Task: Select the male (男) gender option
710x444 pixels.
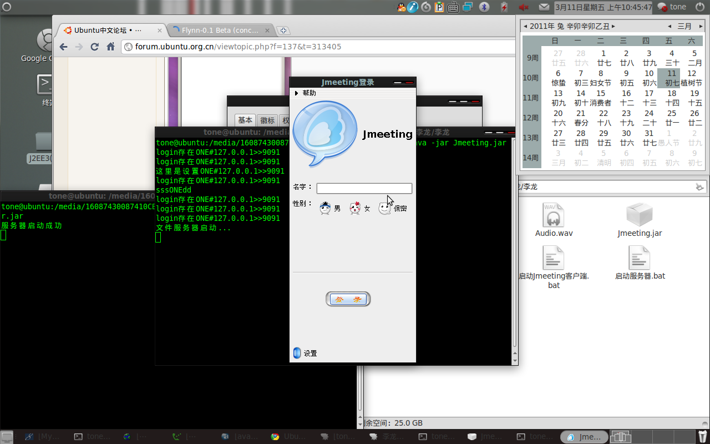Action: coord(330,208)
